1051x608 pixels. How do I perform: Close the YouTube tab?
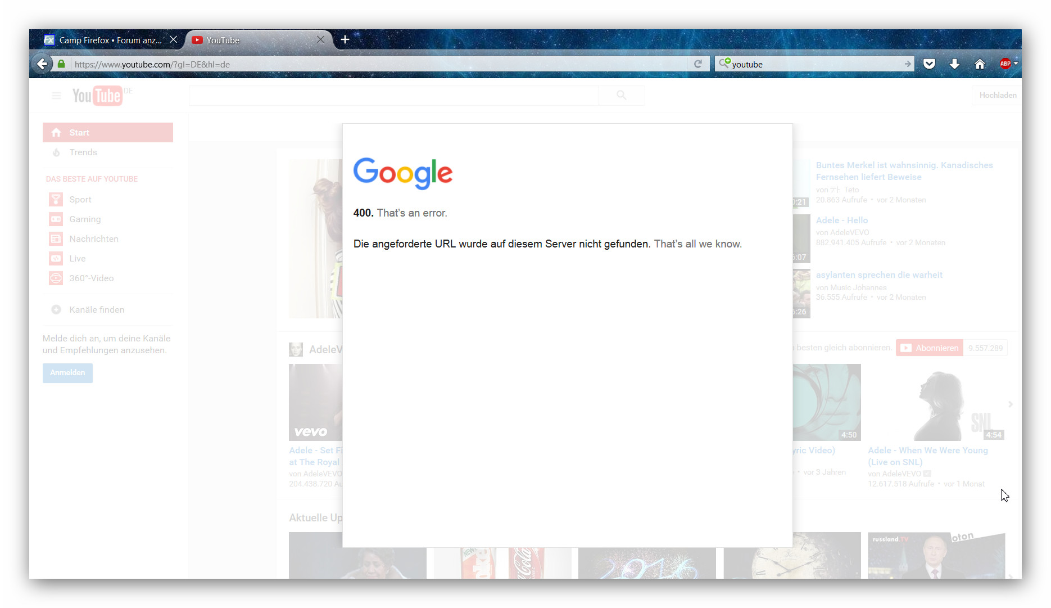320,39
